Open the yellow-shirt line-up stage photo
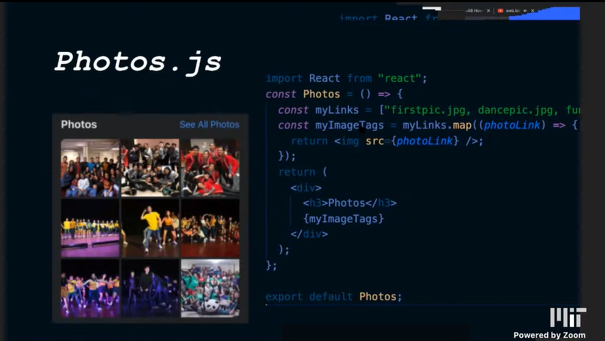Viewport: 605px width, 341px height. coord(90,228)
